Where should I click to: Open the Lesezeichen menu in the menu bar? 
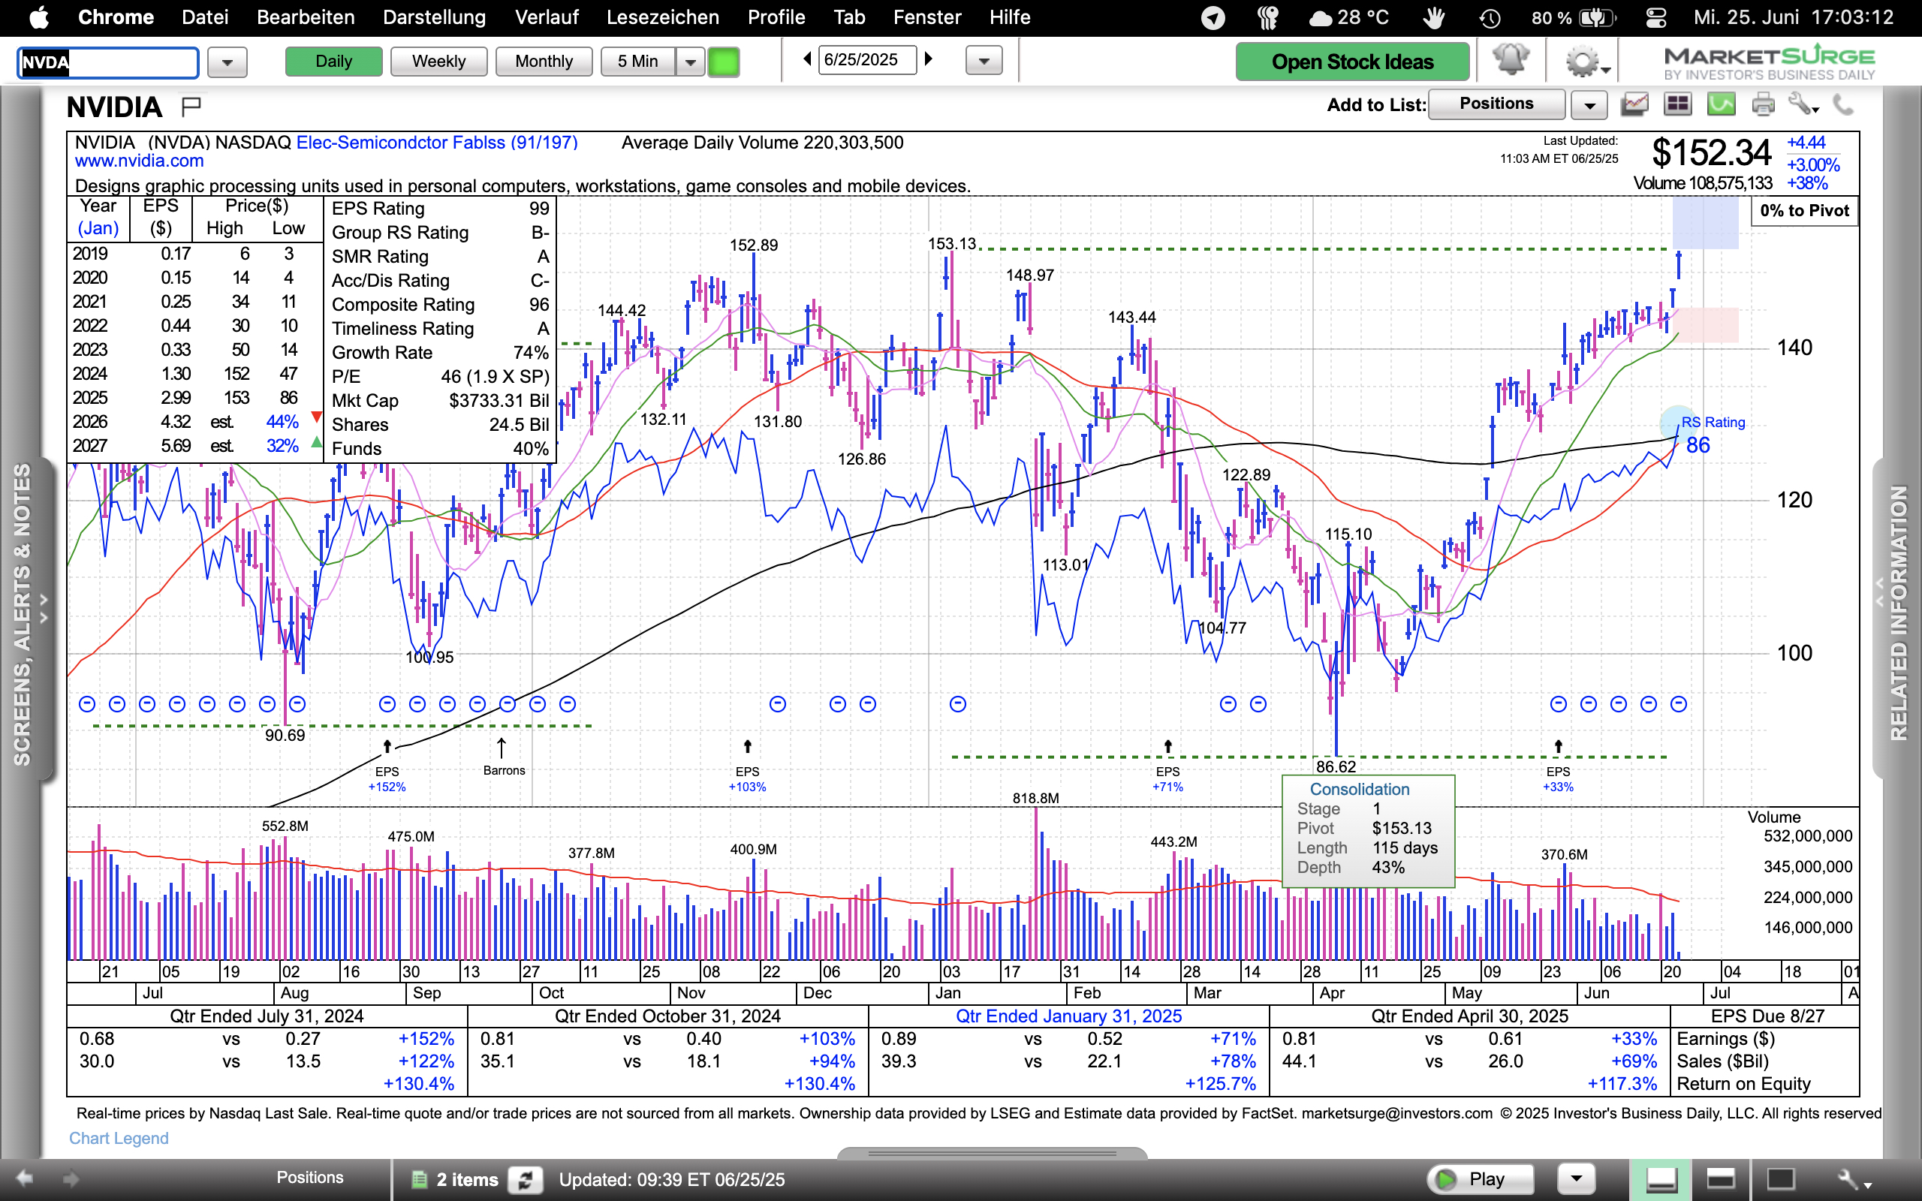coord(662,17)
